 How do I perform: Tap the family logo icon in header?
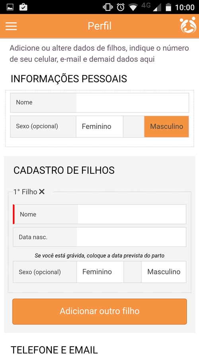click(188, 25)
